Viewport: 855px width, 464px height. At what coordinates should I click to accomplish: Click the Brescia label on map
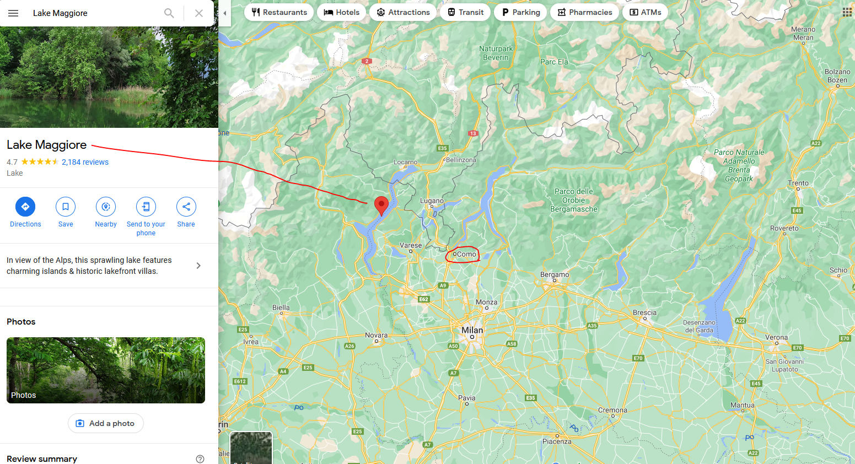click(644, 312)
